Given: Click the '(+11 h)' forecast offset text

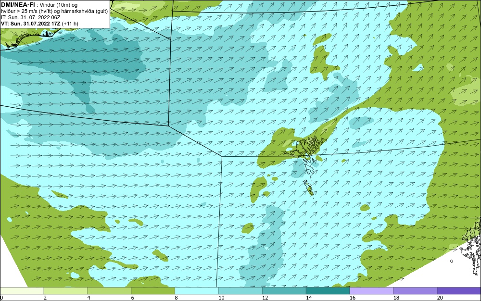Looking at the screenshot, I should point(70,24).
